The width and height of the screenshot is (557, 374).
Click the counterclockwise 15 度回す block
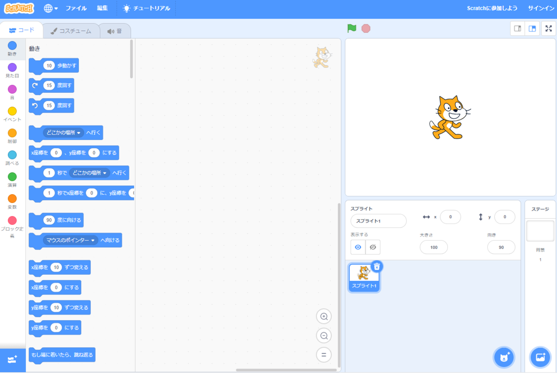52,106
